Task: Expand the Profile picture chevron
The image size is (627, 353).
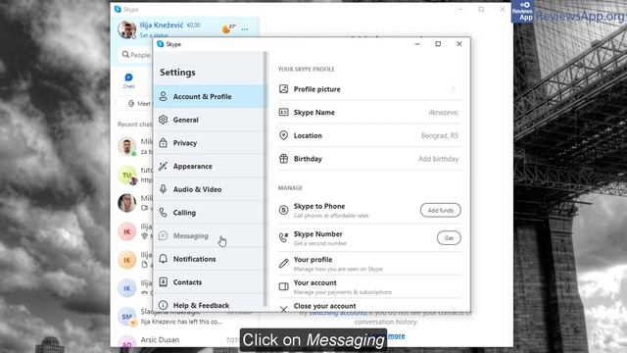Action: pyautogui.click(x=453, y=89)
